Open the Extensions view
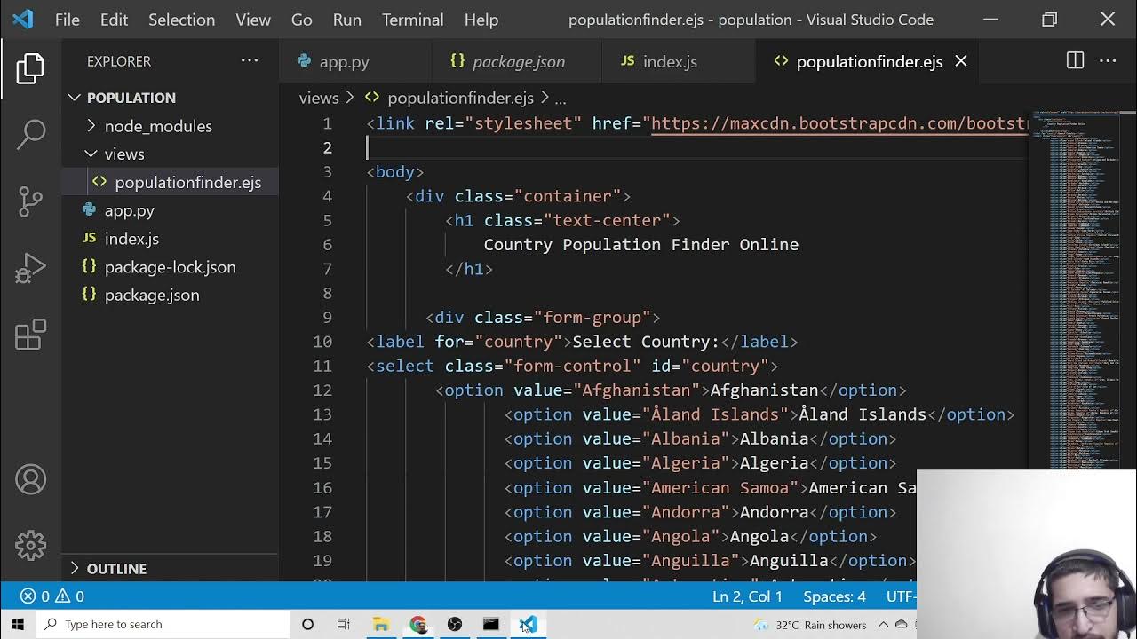Viewport: 1137px width, 639px height. (x=30, y=335)
